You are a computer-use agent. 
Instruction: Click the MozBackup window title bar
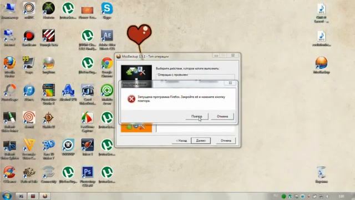point(164,56)
